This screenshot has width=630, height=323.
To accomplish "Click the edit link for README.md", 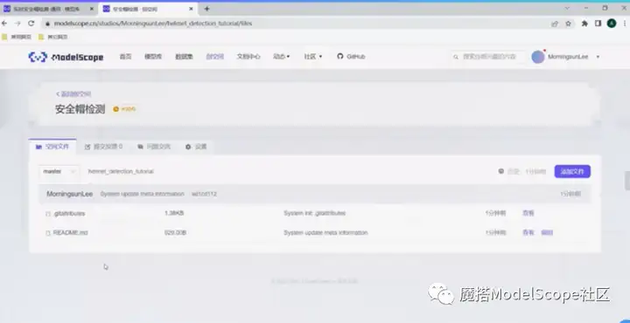I will click(x=547, y=232).
